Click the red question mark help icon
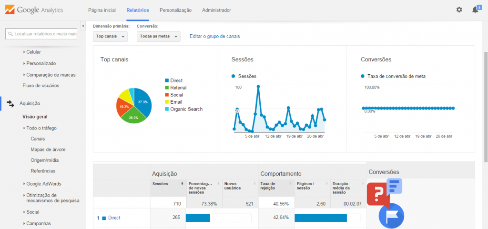This screenshot has width=488, height=229. click(377, 196)
